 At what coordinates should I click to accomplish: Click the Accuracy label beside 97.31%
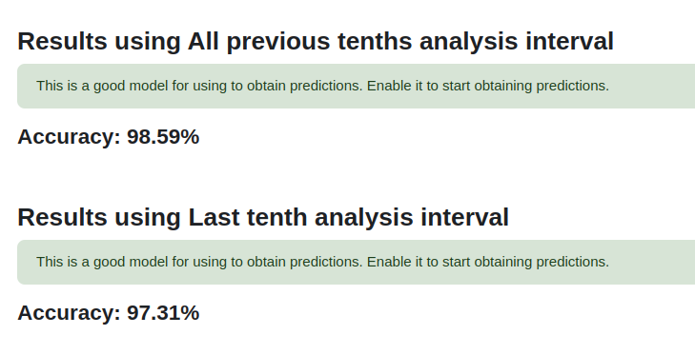(x=70, y=313)
